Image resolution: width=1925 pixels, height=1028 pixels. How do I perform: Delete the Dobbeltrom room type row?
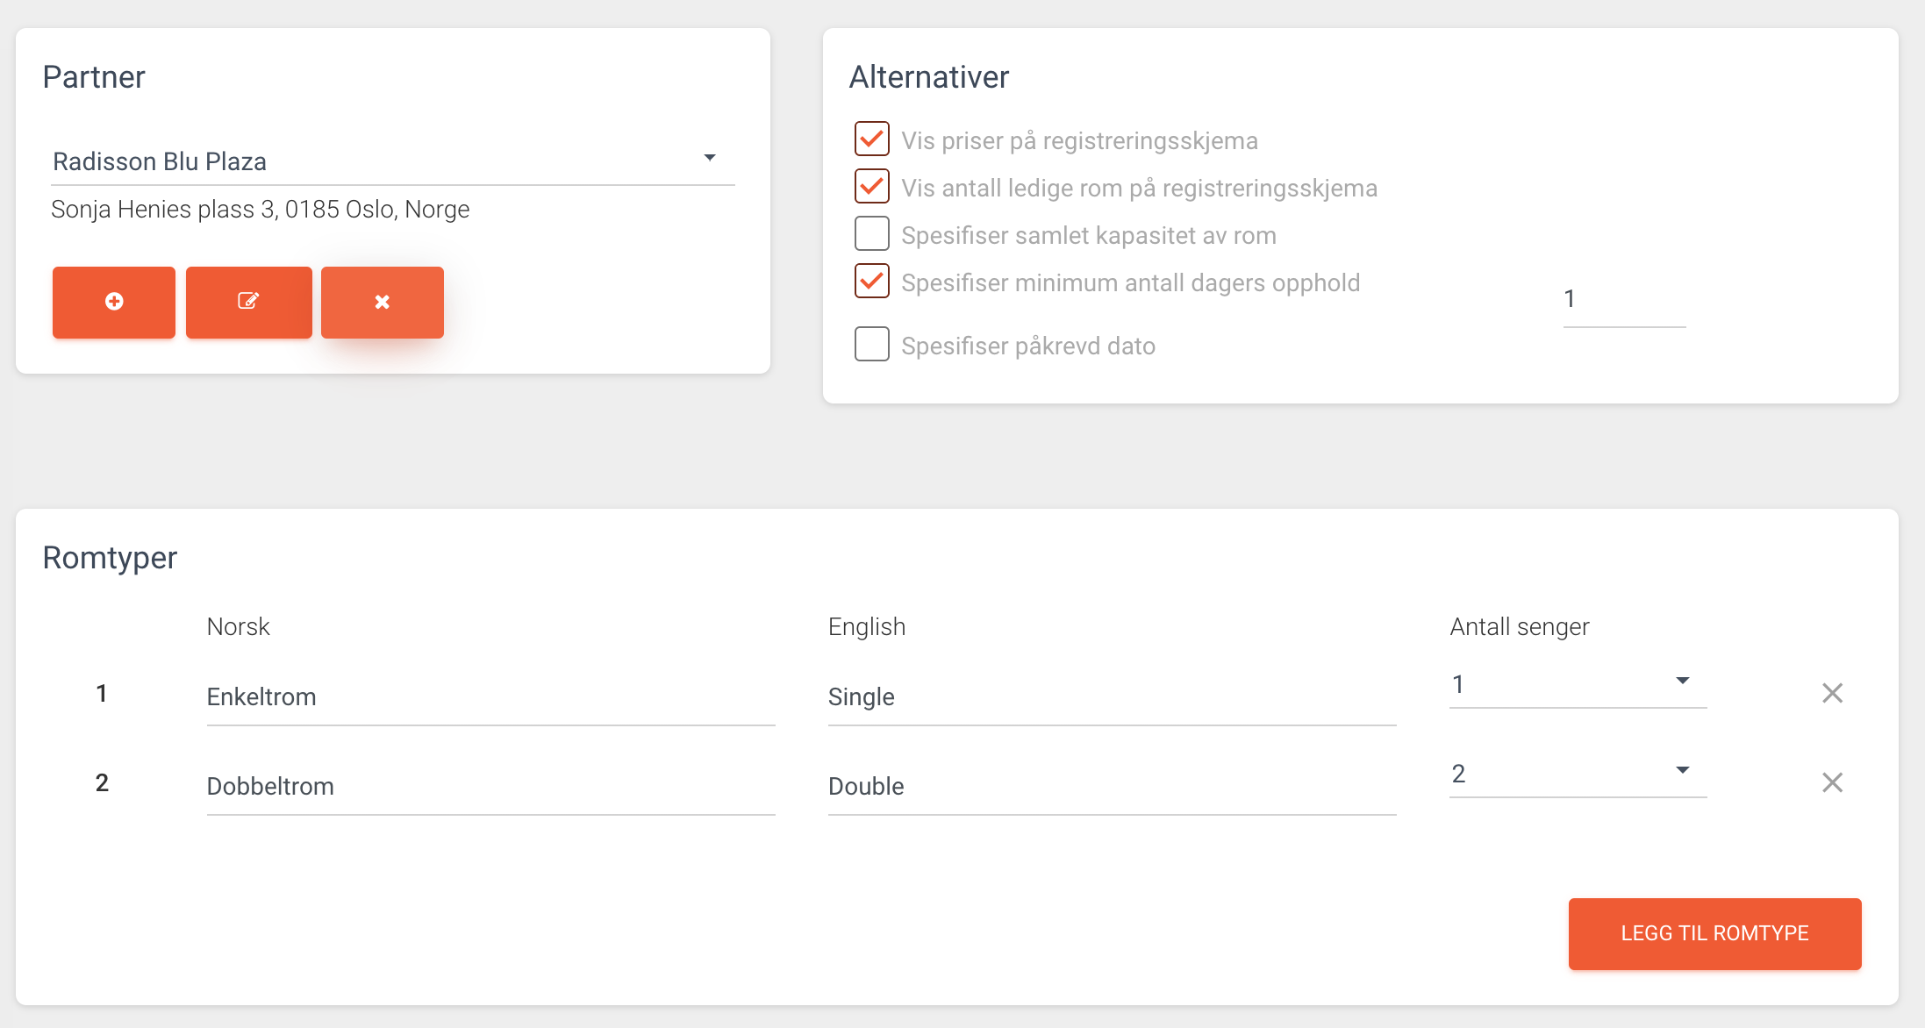click(x=1832, y=782)
